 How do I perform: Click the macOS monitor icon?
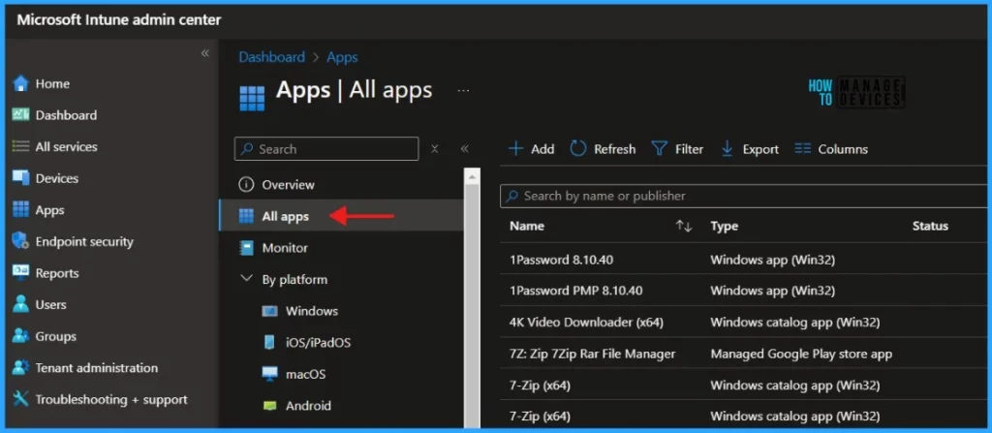pyautogui.click(x=269, y=374)
